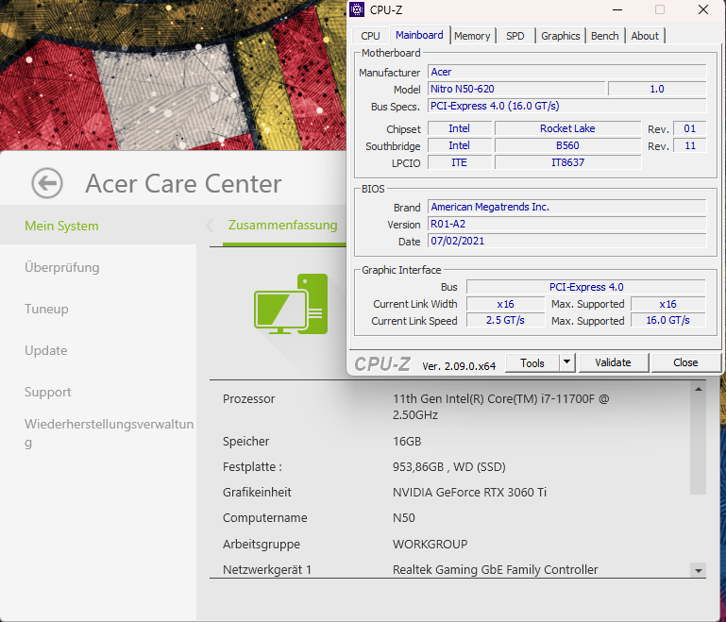The image size is (726, 622).
Task: Click the scroll down arrow in system list
Action: click(x=699, y=570)
